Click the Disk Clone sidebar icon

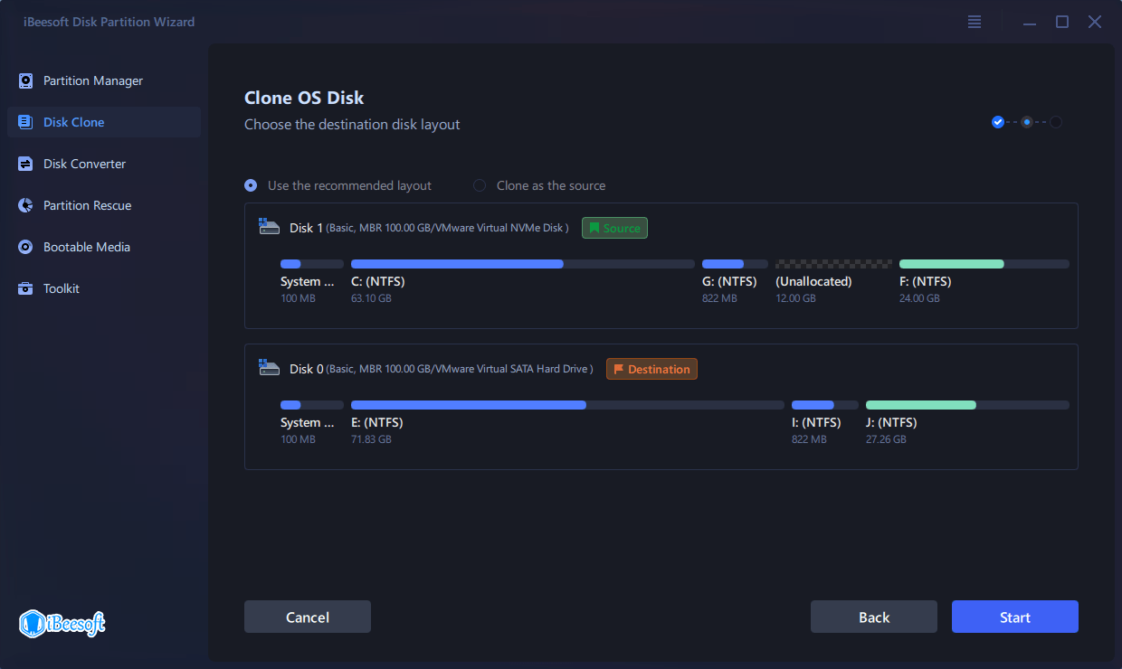point(25,122)
